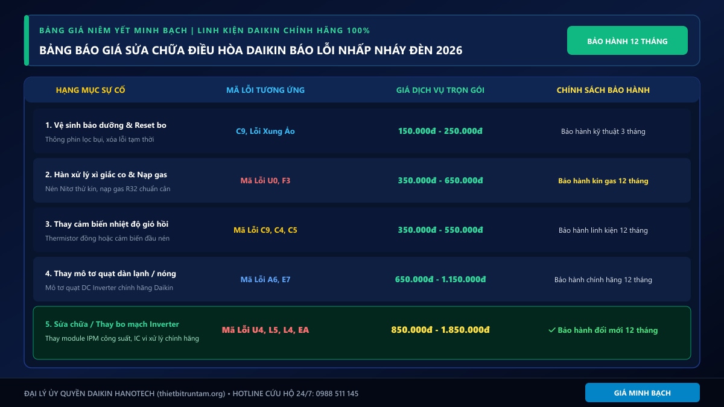724x407 pixels.
Task: Click the blue GIÁ MINH BẠCH button
Action: click(643, 393)
